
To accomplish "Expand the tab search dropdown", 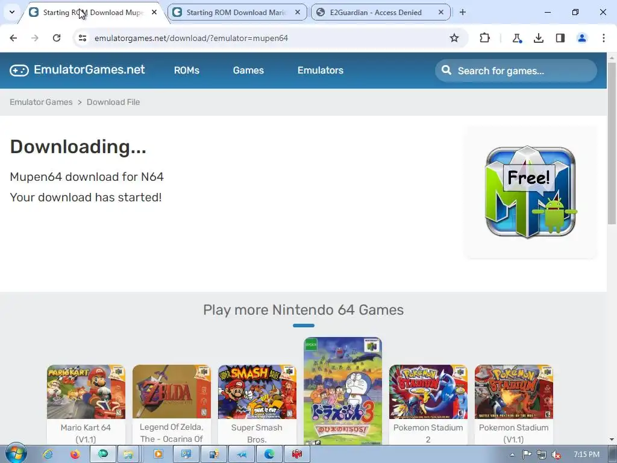I will coord(12,12).
